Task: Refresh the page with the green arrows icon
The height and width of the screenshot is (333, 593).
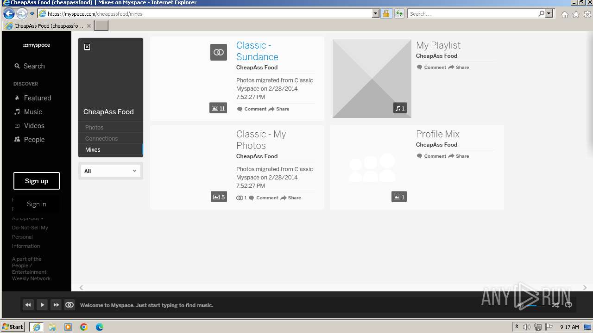Action: (x=399, y=14)
